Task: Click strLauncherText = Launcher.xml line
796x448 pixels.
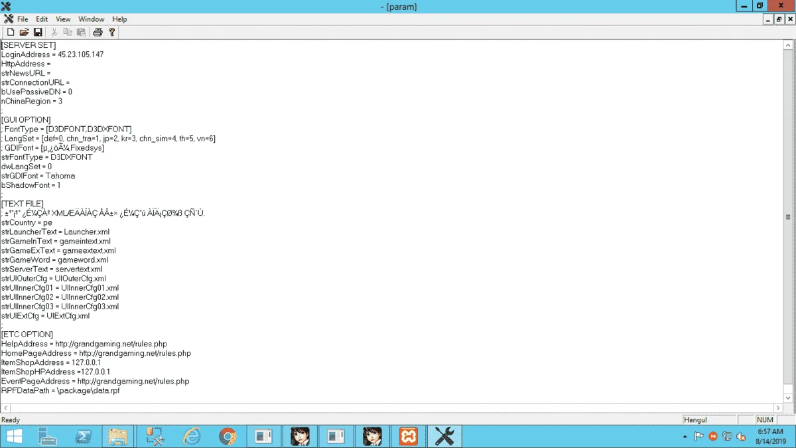Action: (56, 232)
